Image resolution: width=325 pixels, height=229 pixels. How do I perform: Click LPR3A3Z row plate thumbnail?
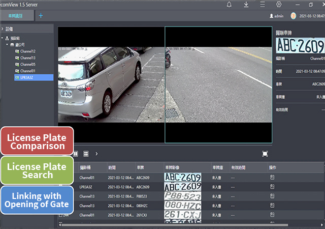coord(183,187)
